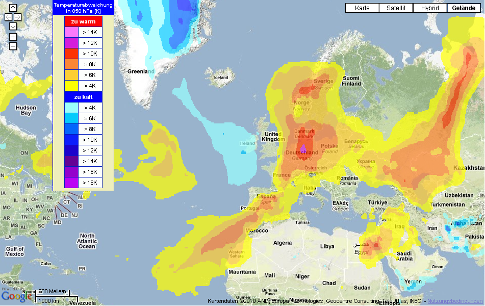Click the Cuba label on the map
The width and height of the screenshot is (485, 306).
45,264
